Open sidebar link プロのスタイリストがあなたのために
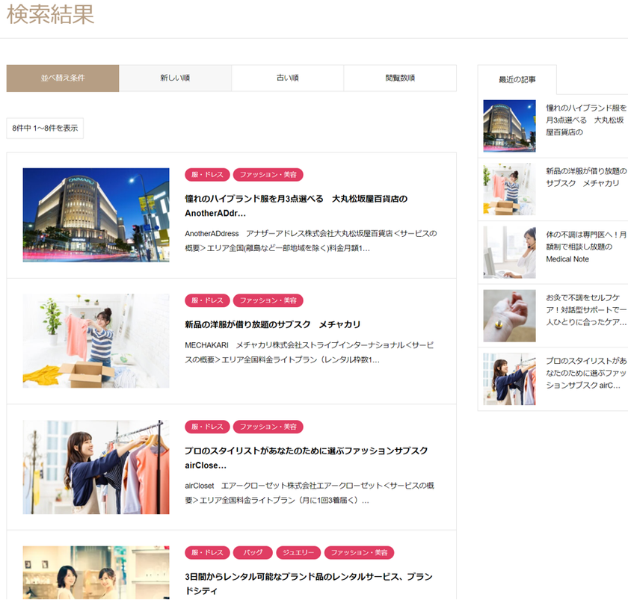 click(x=586, y=373)
